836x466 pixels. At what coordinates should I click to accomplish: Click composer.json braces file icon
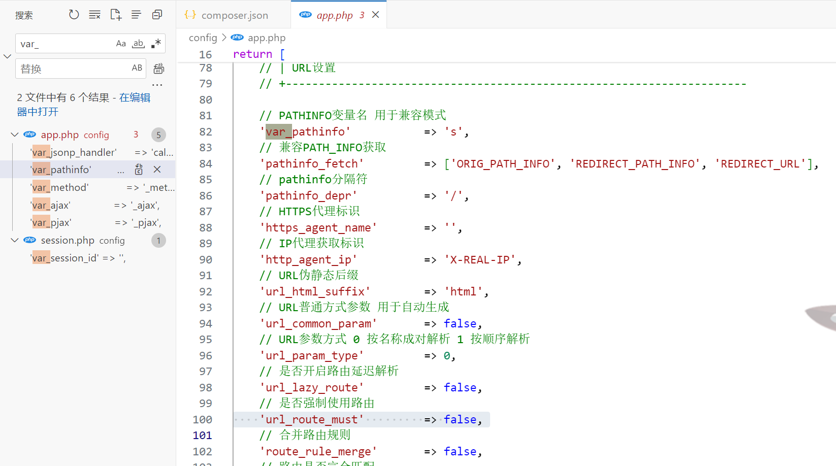pos(190,15)
